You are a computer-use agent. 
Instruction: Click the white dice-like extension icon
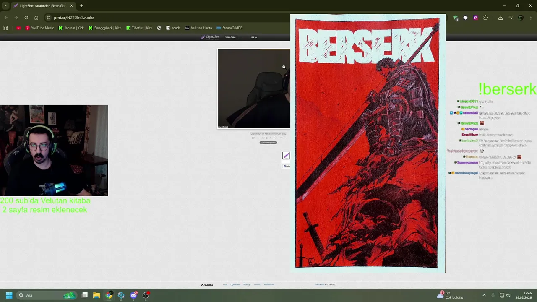pos(465,18)
